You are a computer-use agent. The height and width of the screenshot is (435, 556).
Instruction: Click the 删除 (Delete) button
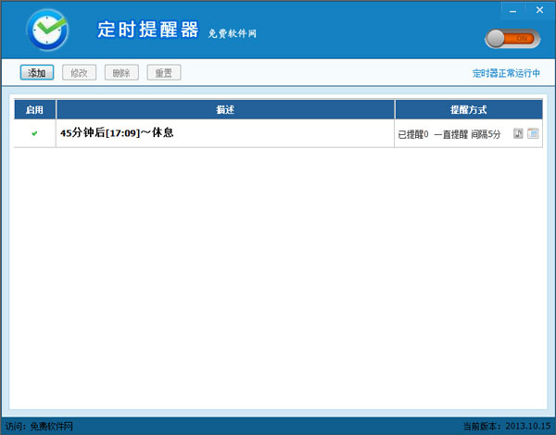121,73
